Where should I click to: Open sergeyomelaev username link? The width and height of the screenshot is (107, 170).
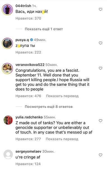(x=28, y=151)
